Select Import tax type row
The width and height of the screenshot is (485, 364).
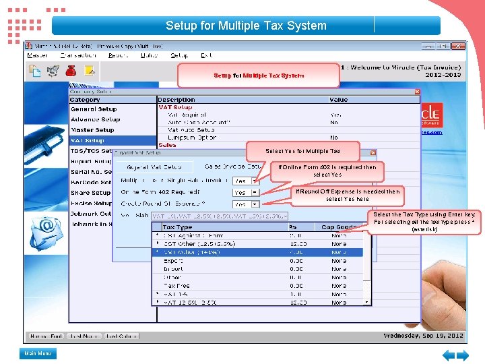[257, 269]
